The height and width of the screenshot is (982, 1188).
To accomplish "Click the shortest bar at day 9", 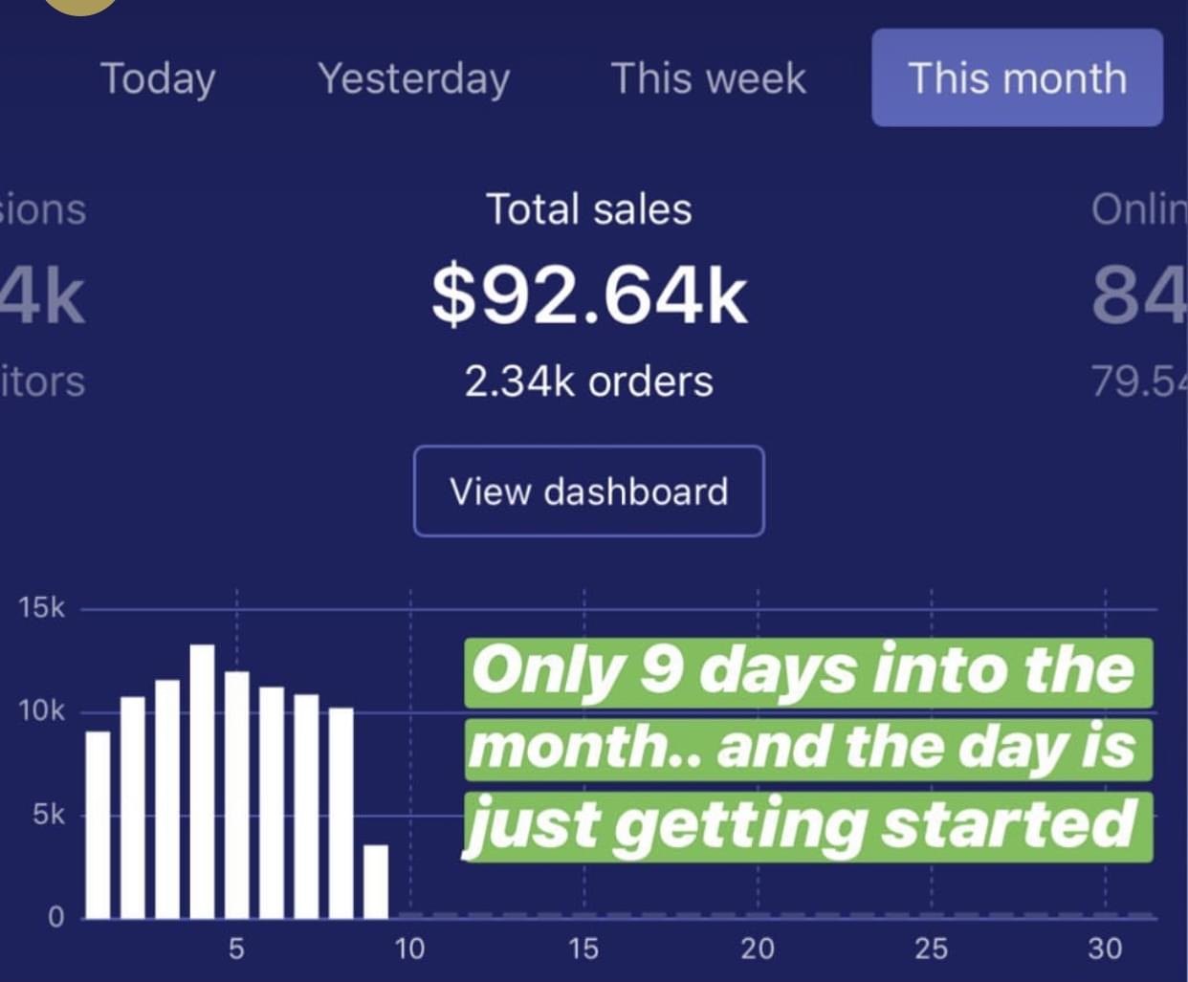I will 376,880.
